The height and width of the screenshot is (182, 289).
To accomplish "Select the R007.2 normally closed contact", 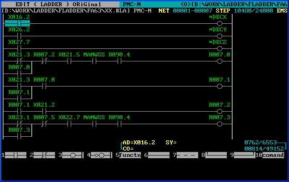I will point(44,61).
